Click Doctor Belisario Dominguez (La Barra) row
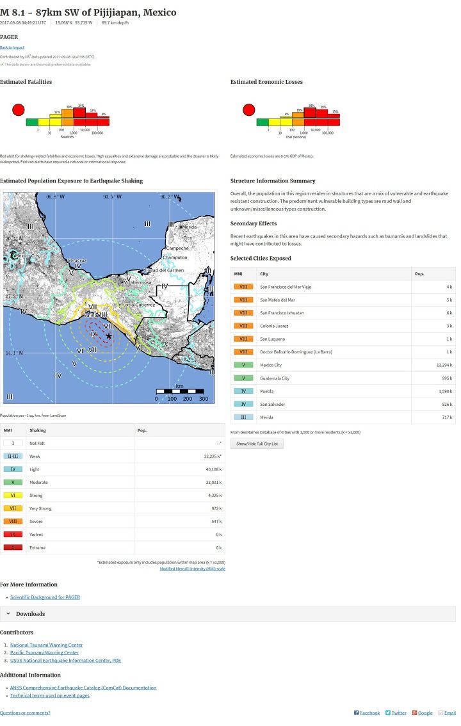The image size is (461, 726). 343,352
